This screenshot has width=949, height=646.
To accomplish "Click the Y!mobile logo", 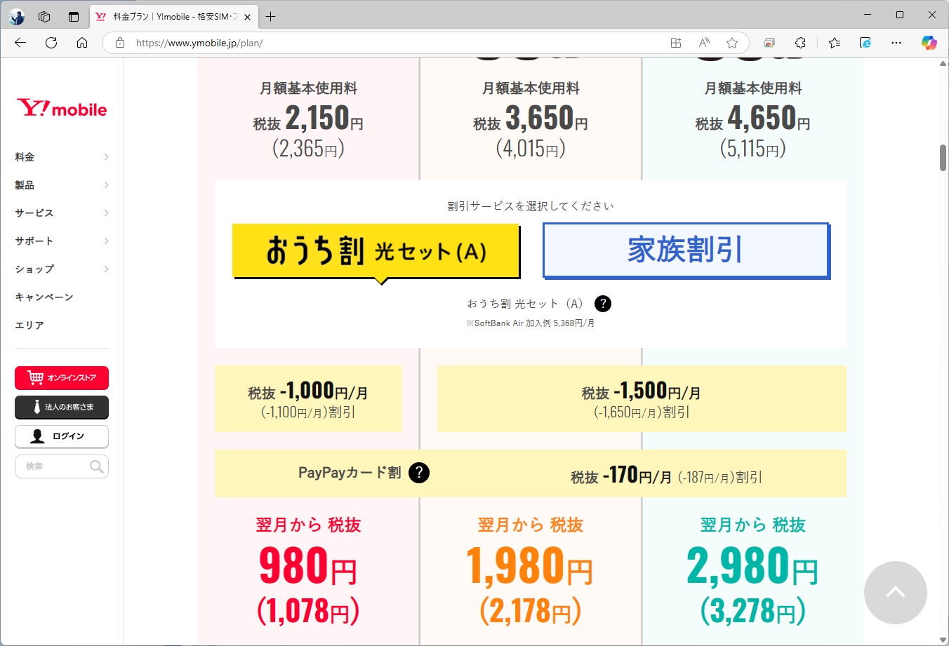I will click(x=62, y=108).
